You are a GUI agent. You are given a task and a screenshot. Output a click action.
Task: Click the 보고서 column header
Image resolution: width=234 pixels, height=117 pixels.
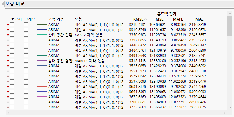[x=16, y=19]
